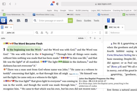Close the WBC Vol. 46 tab
This screenshot has height=91, width=137.
pos(122,27)
